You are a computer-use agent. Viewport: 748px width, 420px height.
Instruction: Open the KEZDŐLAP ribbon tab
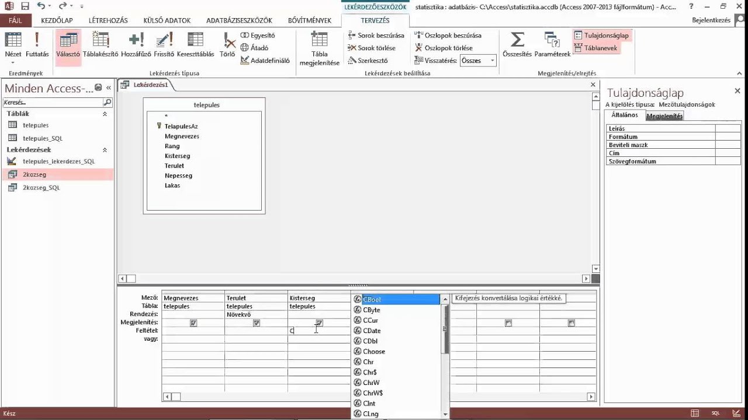pyautogui.click(x=57, y=20)
